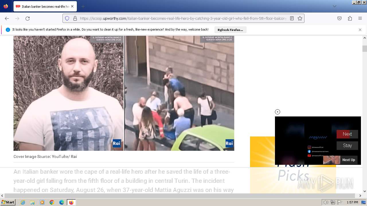Click the system clock 1:57 PM

[x=352, y=202]
